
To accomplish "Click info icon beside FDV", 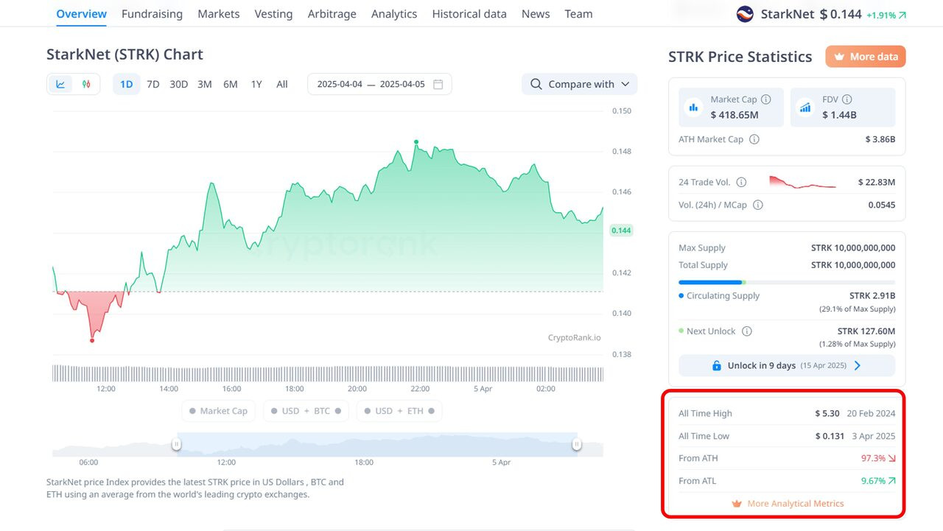I will 847,99.
